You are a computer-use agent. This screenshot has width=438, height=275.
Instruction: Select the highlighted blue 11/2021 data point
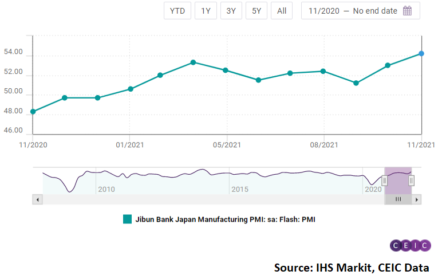tap(421, 53)
